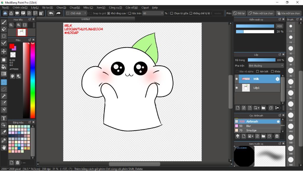Hide the Lớp1 layer visibility dot
This screenshot has width=303, height=171.
click(x=236, y=88)
